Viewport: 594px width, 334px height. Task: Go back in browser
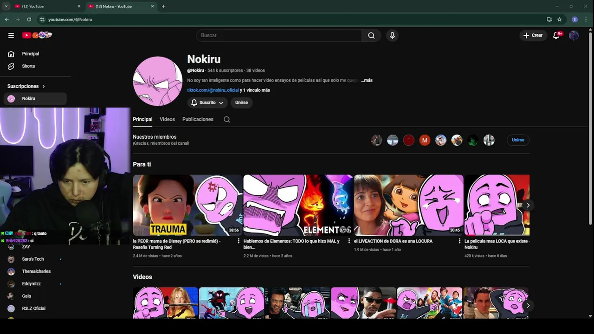(6, 19)
